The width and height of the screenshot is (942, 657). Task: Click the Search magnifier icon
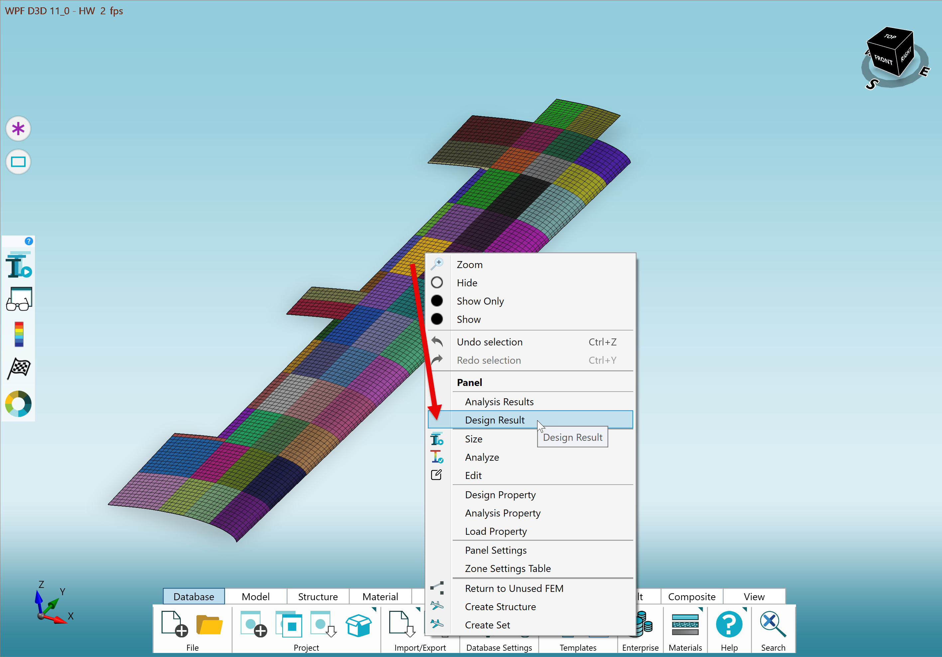(x=773, y=624)
